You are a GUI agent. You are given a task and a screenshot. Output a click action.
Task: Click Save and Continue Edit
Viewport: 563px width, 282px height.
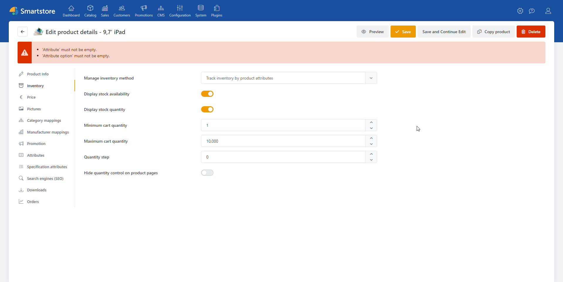[444, 31]
